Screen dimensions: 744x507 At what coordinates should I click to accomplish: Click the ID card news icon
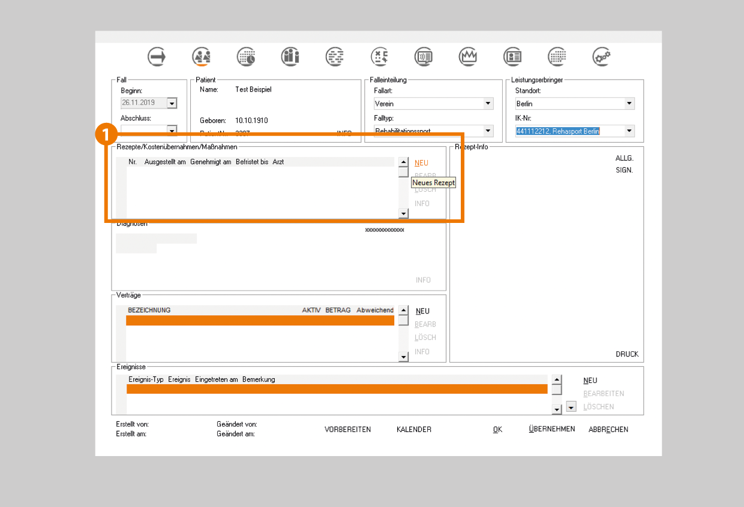click(x=512, y=56)
